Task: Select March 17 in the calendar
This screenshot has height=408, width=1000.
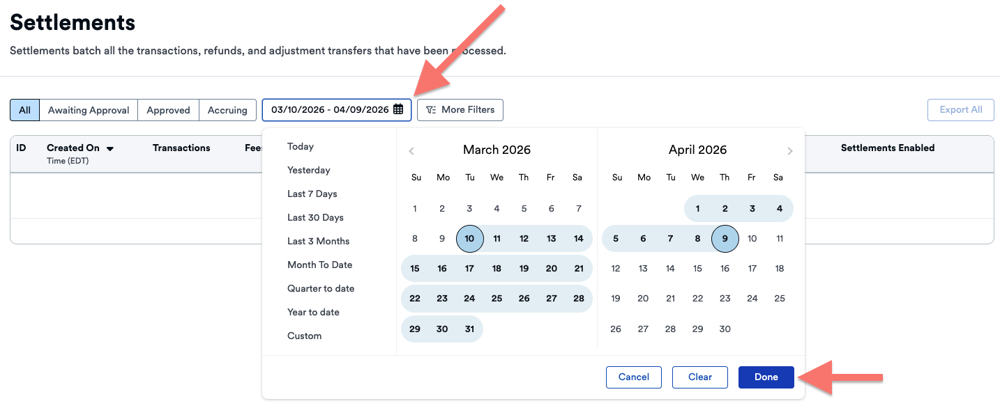Action: (469, 269)
